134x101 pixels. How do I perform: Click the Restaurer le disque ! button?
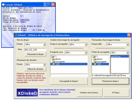coord(110,81)
